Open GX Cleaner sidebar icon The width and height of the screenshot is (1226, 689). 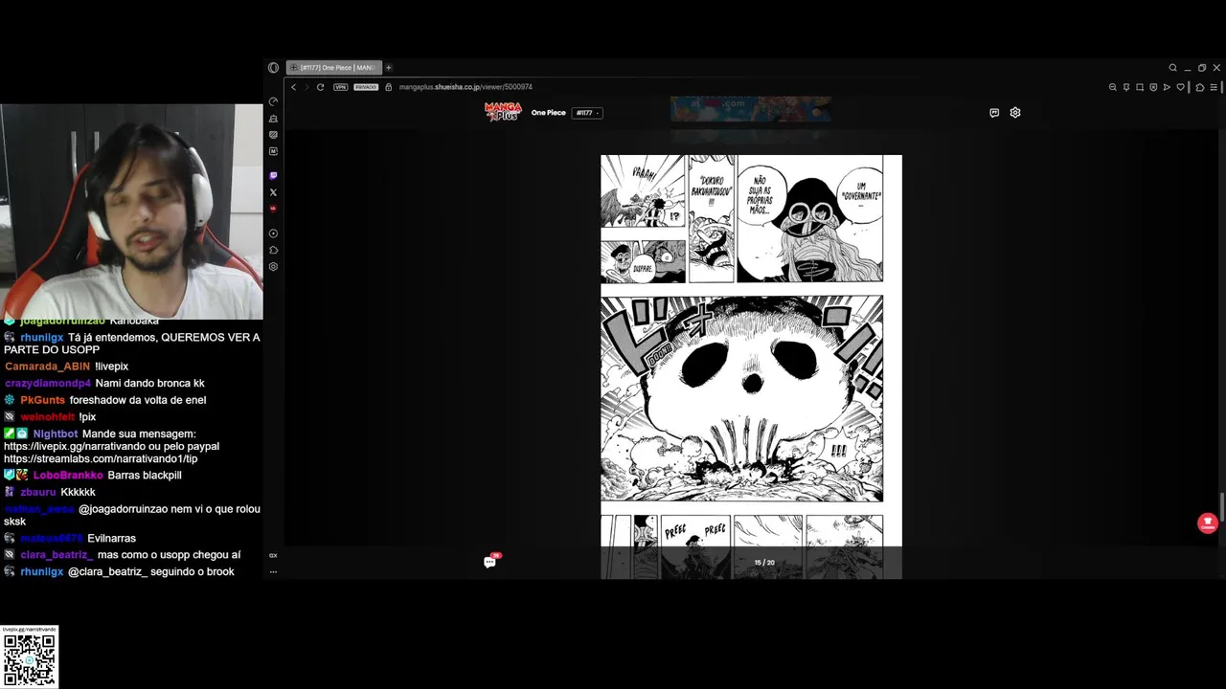point(273,119)
